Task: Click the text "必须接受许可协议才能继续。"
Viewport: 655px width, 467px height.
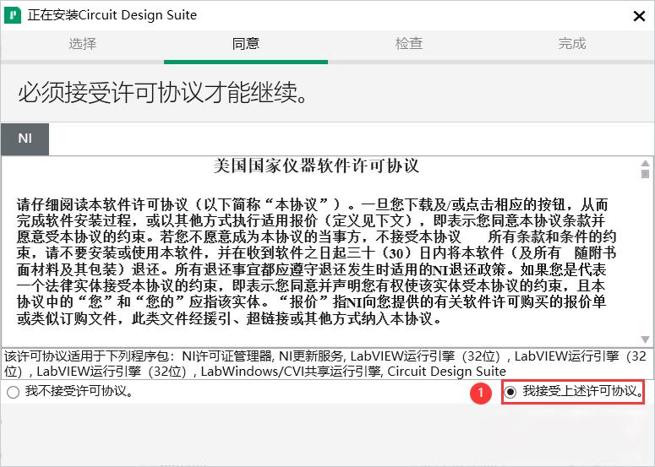Action: tap(163, 92)
